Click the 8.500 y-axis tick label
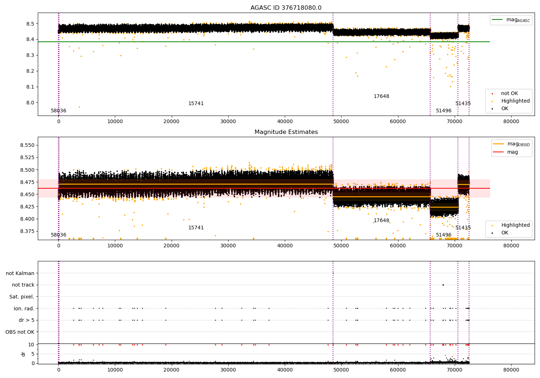The height and width of the screenshot is (378, 540). click(x=28, y=170)
